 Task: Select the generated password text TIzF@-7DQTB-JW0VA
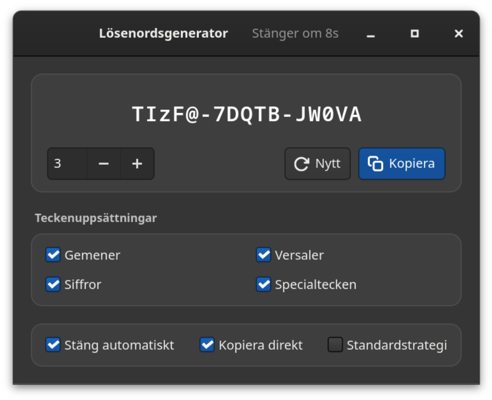(x=246, y=114)
